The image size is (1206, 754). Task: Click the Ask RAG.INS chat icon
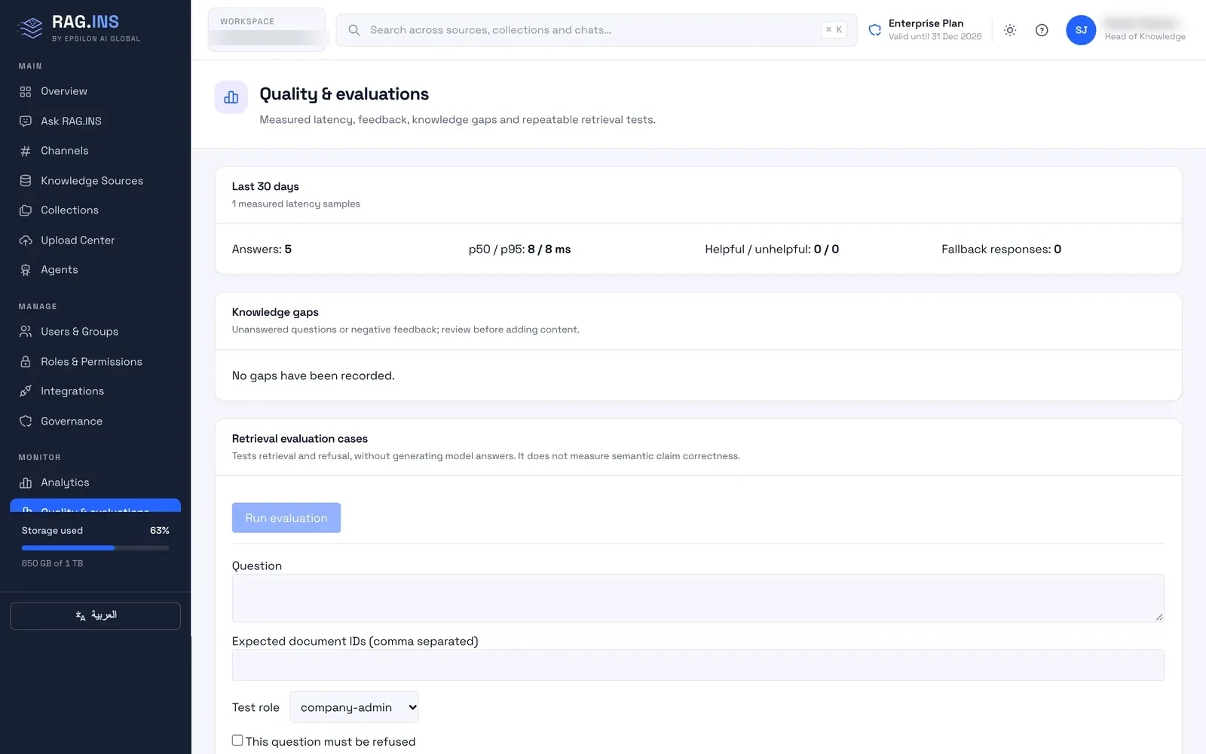tap(26, 121)
